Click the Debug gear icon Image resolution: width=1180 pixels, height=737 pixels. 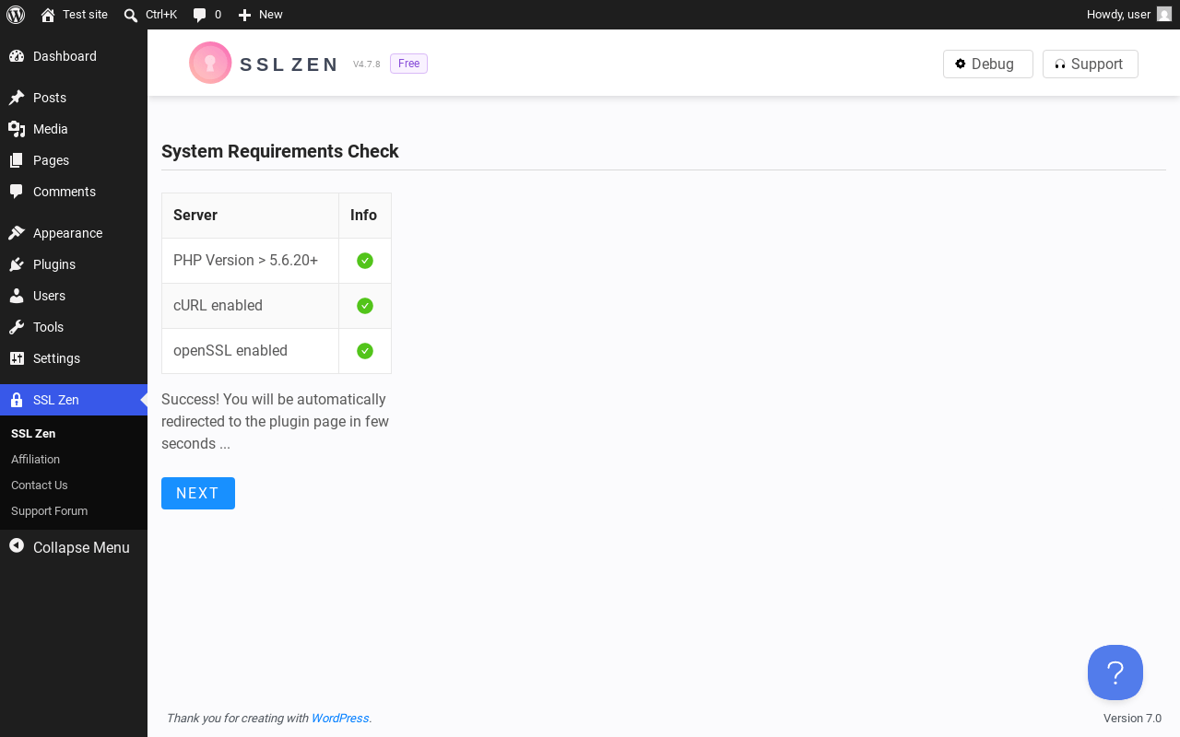pos(961,64)
